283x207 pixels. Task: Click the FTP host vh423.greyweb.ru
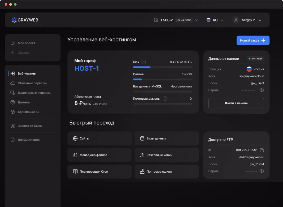click(x=251, y=157)
